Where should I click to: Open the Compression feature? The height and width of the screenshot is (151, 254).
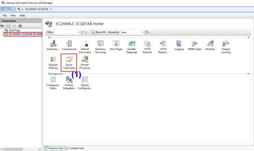[69, 45]
